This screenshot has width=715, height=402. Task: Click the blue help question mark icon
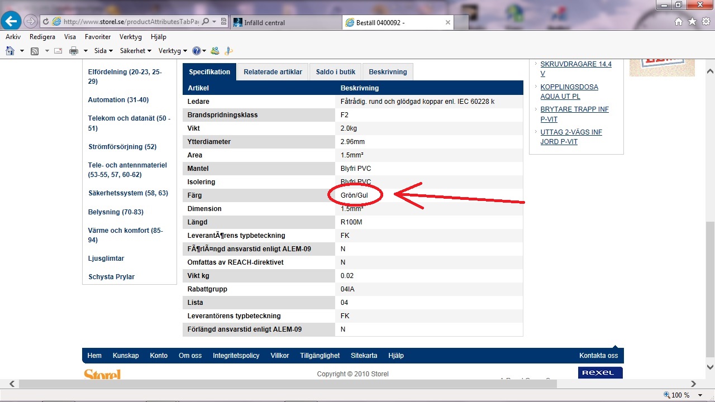[x=196, y=51]
